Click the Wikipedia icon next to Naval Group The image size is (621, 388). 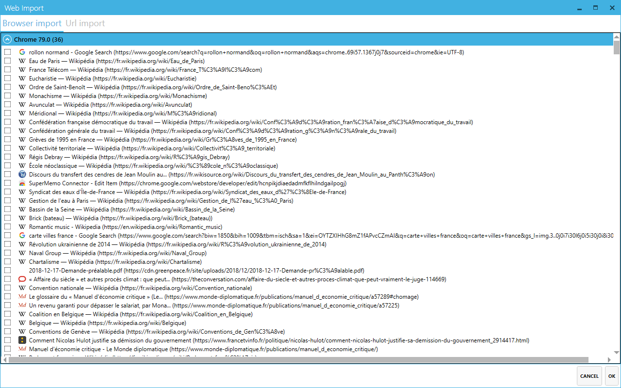[22, 253]
